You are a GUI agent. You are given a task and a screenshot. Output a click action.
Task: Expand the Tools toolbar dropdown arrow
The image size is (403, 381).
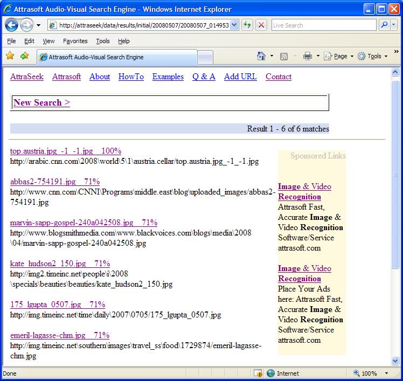tap(386, 56)
